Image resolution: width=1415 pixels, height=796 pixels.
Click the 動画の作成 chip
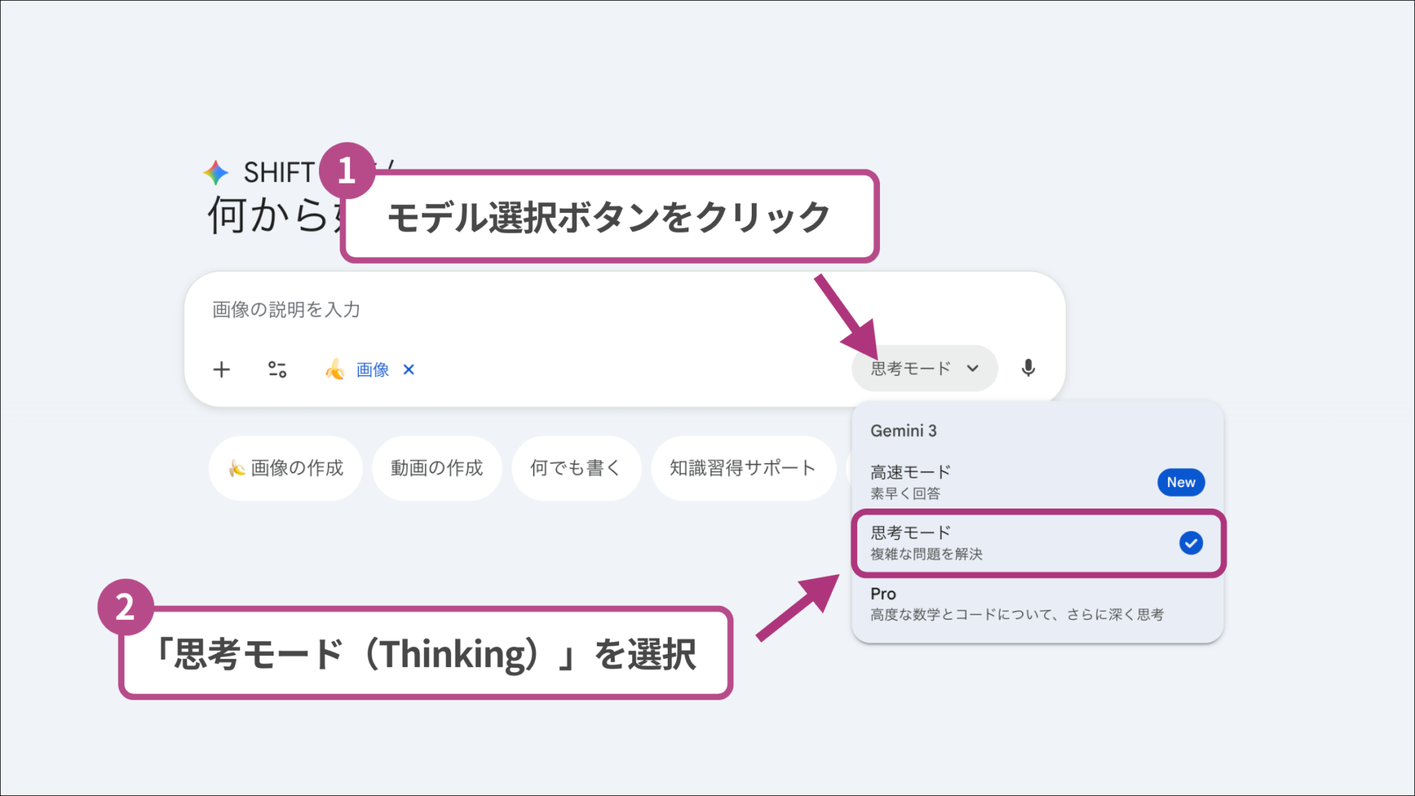[437, 467]
